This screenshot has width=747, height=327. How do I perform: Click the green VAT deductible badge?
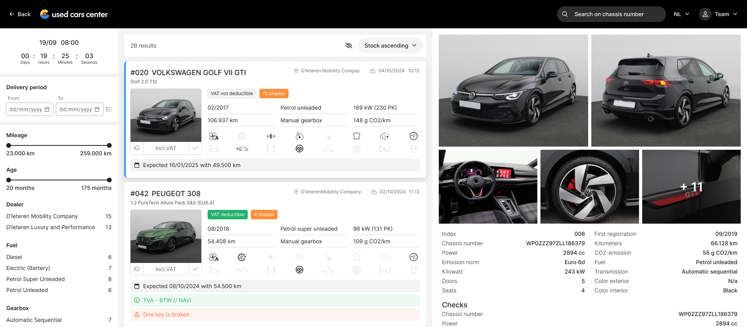click(228, 215)
